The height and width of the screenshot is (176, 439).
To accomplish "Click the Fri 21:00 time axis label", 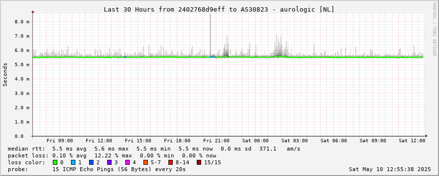I will pyautogui.click(x=216, y=141).
